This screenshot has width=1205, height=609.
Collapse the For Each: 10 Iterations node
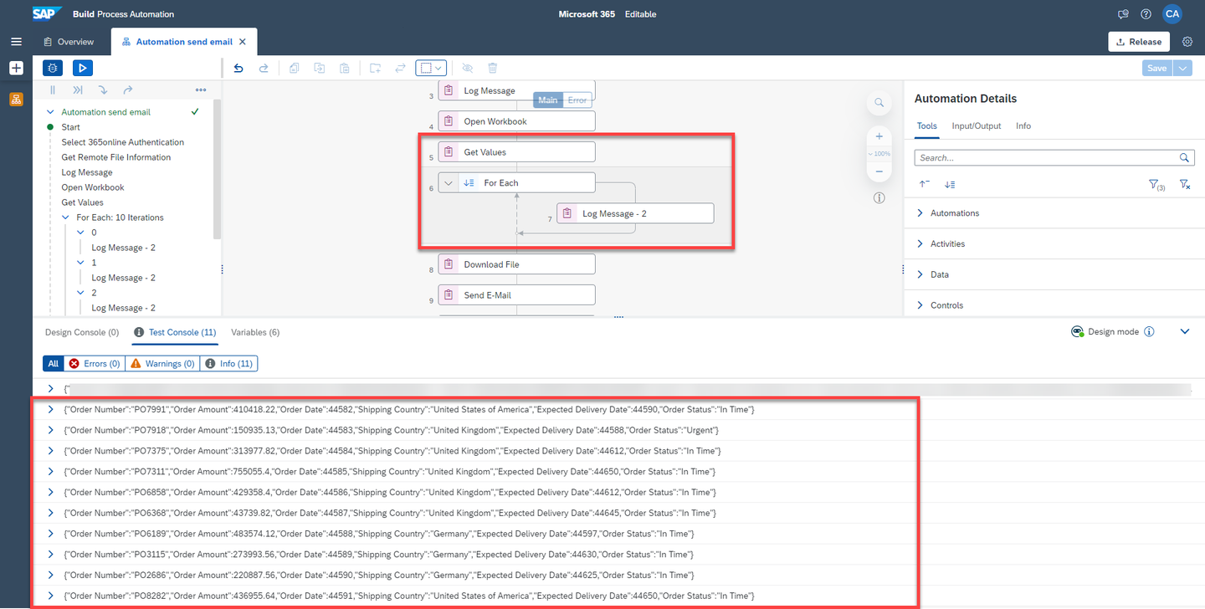(66, 217)
